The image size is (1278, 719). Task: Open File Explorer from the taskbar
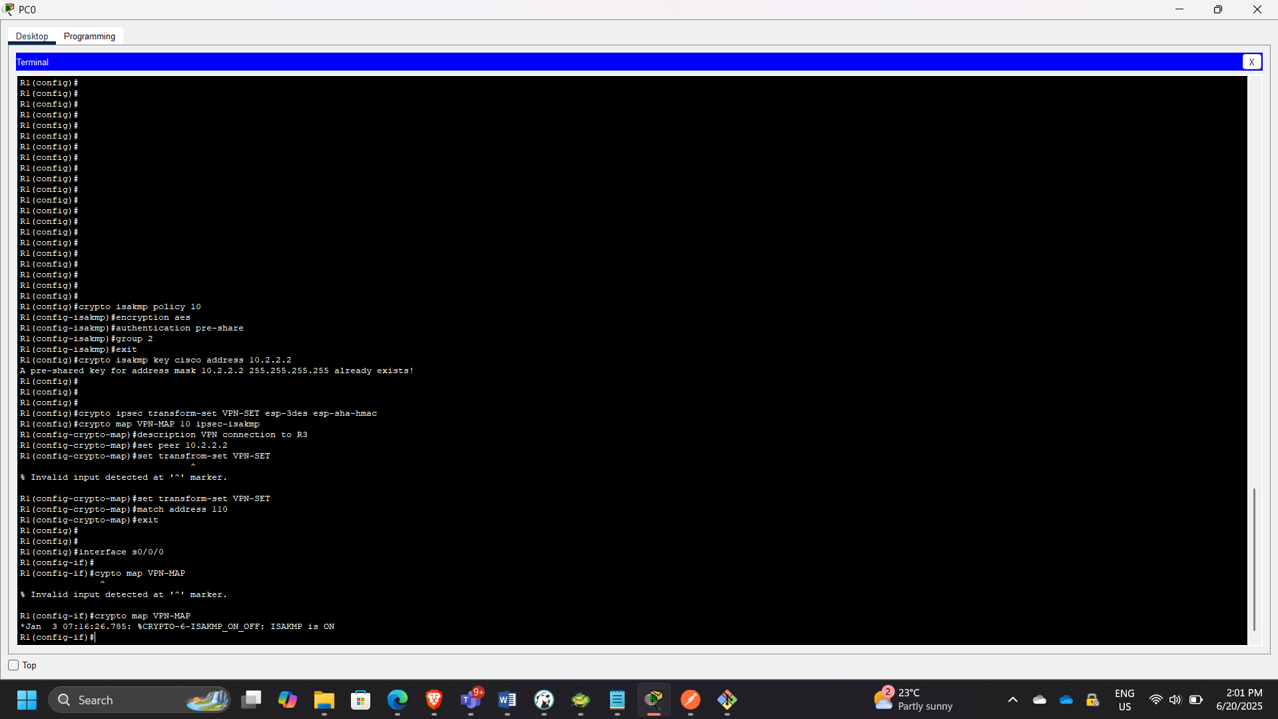point(324,700)
